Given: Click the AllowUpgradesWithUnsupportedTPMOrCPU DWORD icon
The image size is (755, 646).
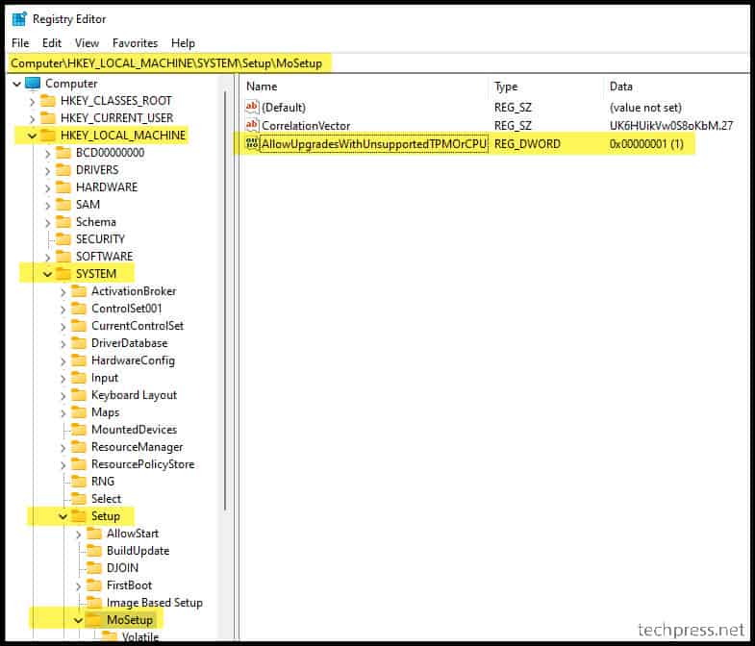Looking at the screenshot, I should pyautogui.click(x=252, y=143).
